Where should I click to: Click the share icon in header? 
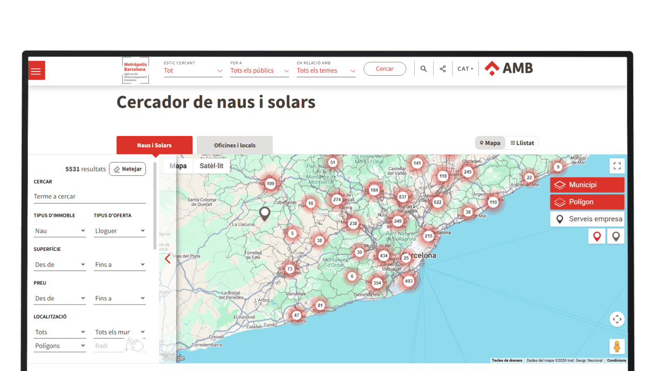(443, 69)
